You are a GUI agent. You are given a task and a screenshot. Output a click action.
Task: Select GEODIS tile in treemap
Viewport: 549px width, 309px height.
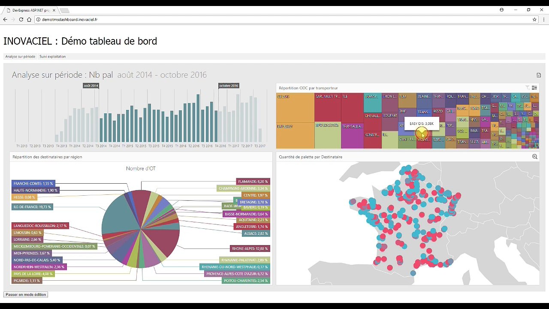click(x=296, y=108)
